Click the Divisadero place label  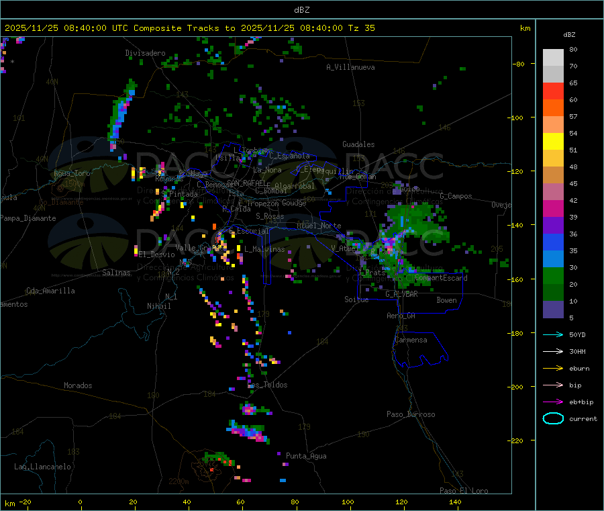coord(145,53)
